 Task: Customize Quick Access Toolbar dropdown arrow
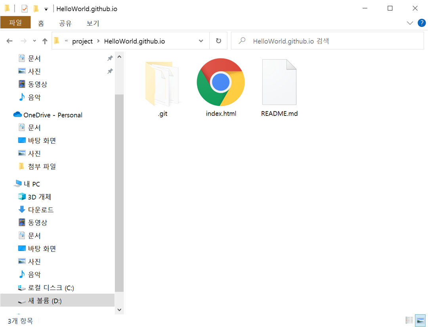pyautogui.click(x=46, y=9)
